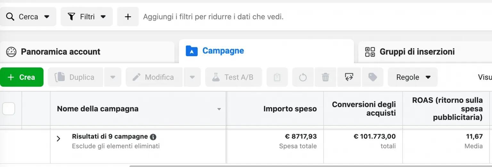
Task: Click the export/share arrows icon
Action: click(349, 77)
